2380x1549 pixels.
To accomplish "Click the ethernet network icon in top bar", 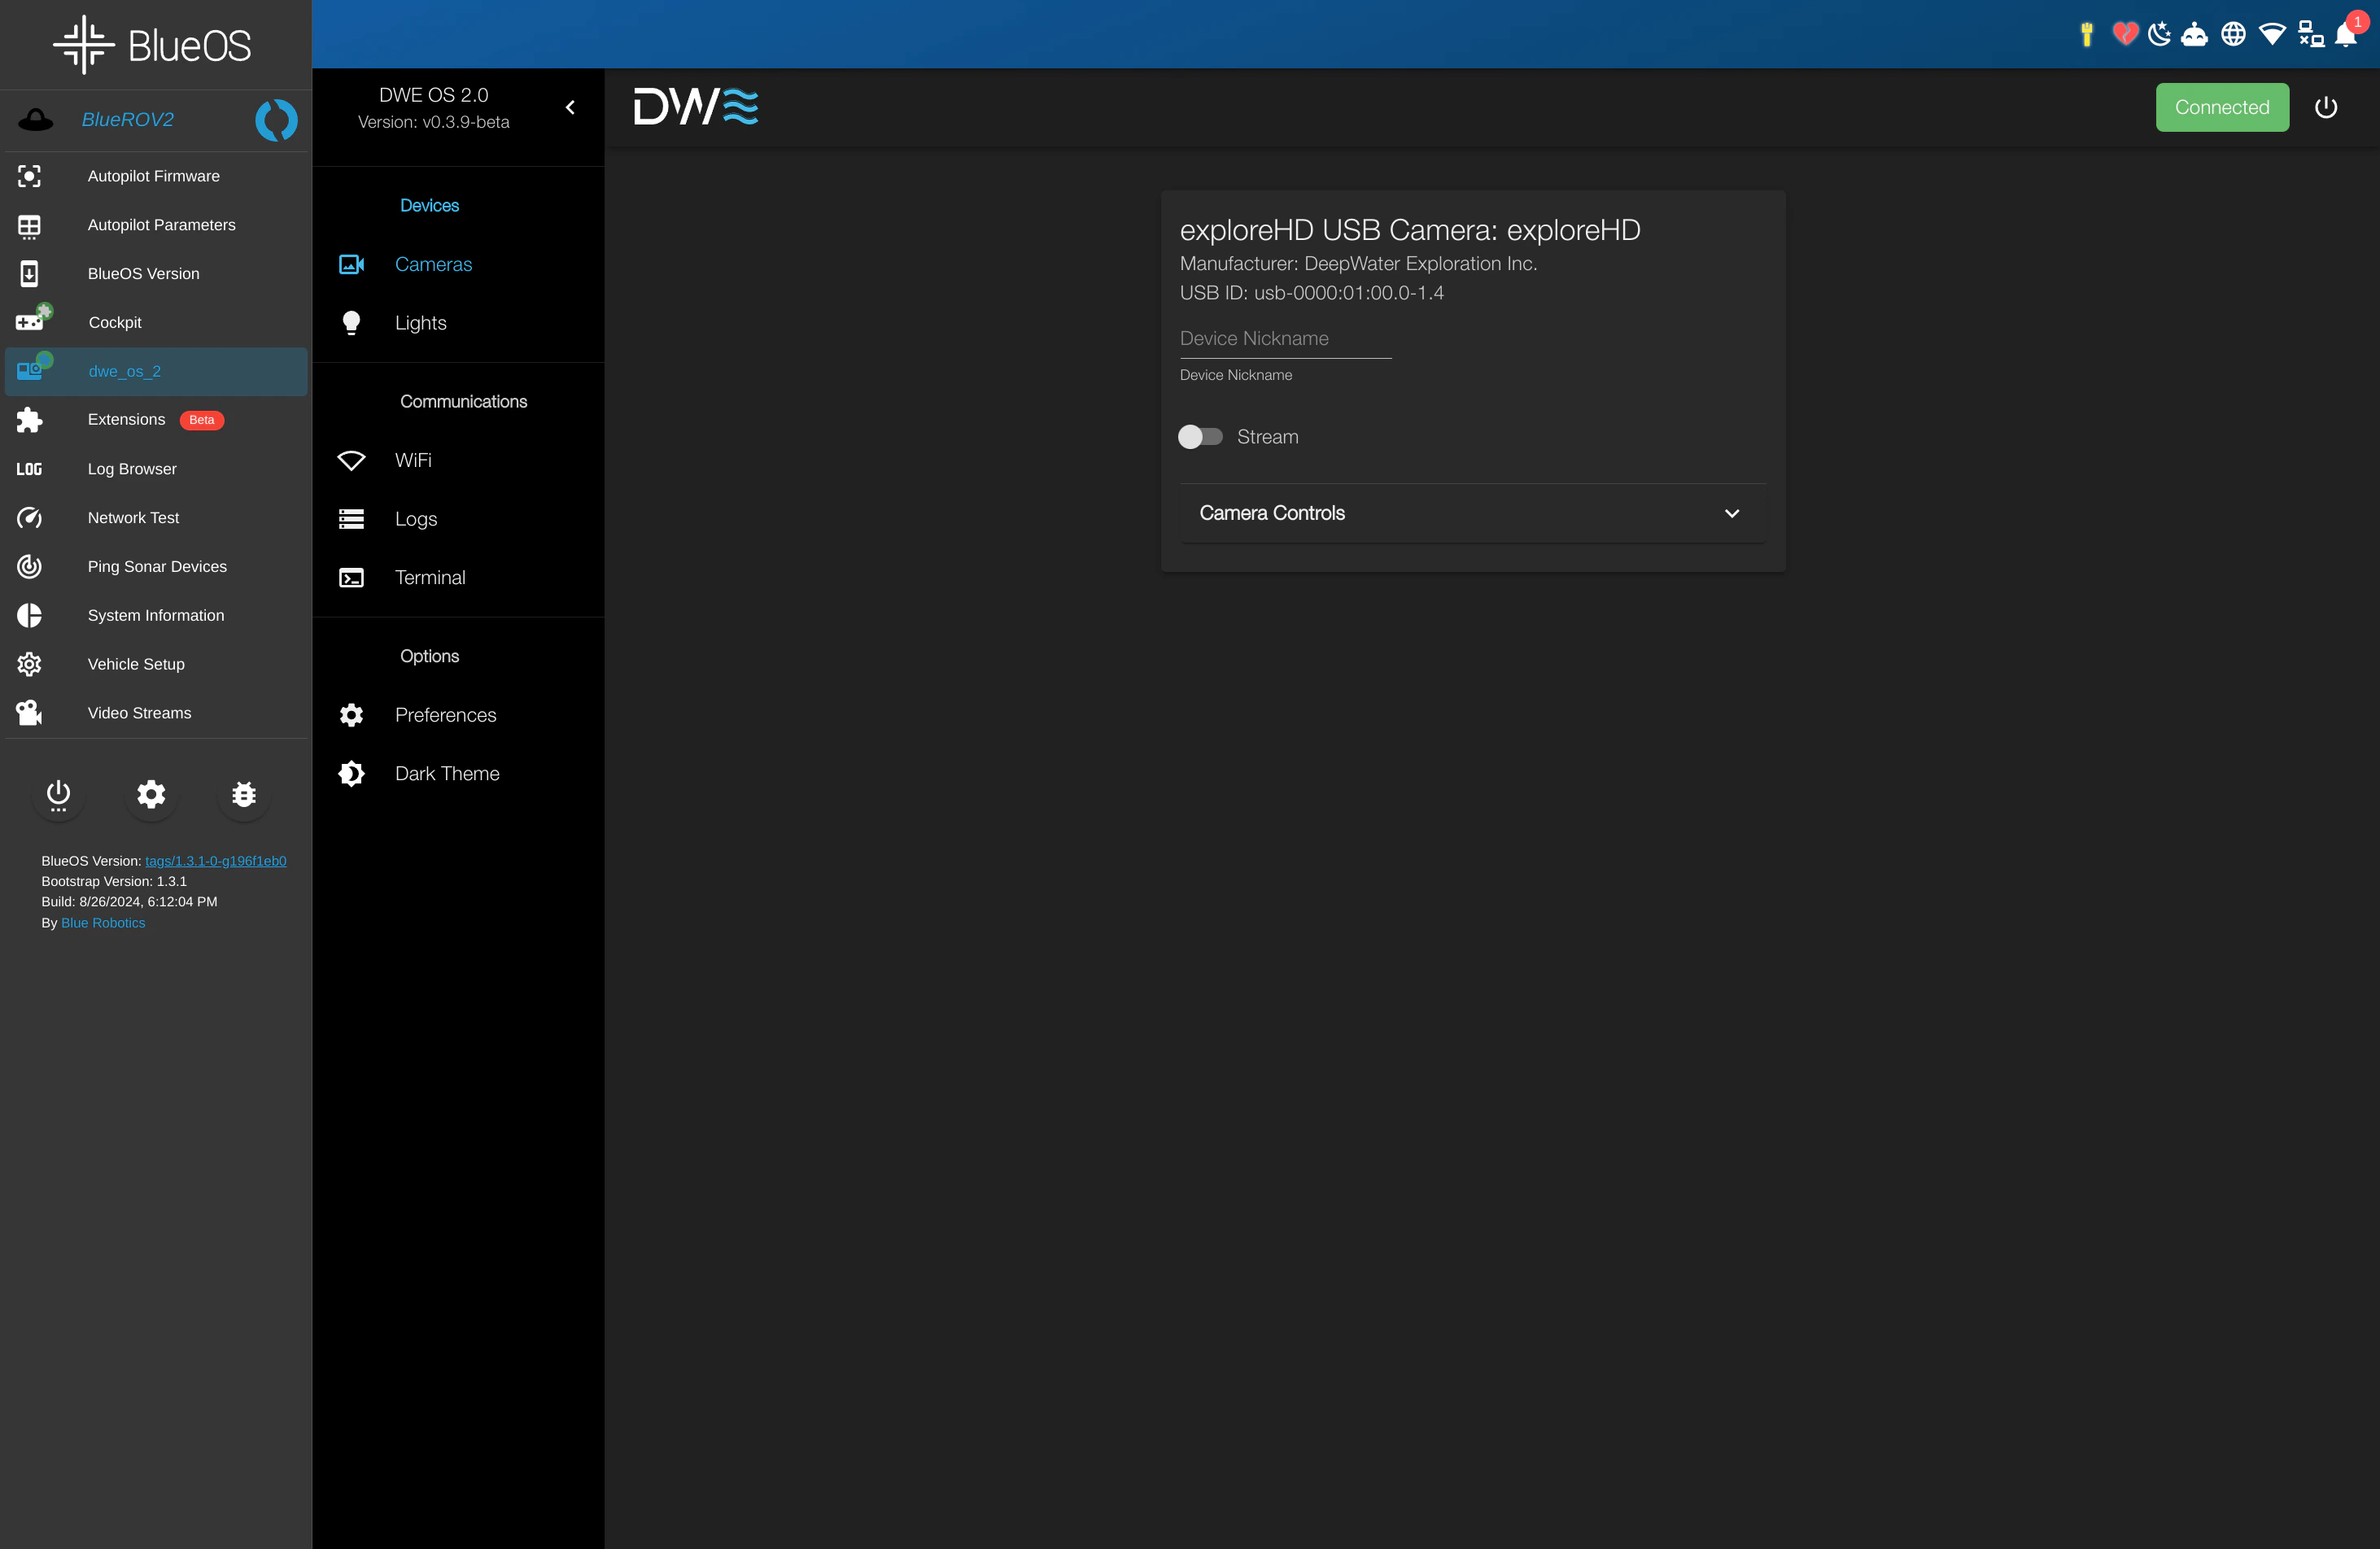I will pos(2311,35).
